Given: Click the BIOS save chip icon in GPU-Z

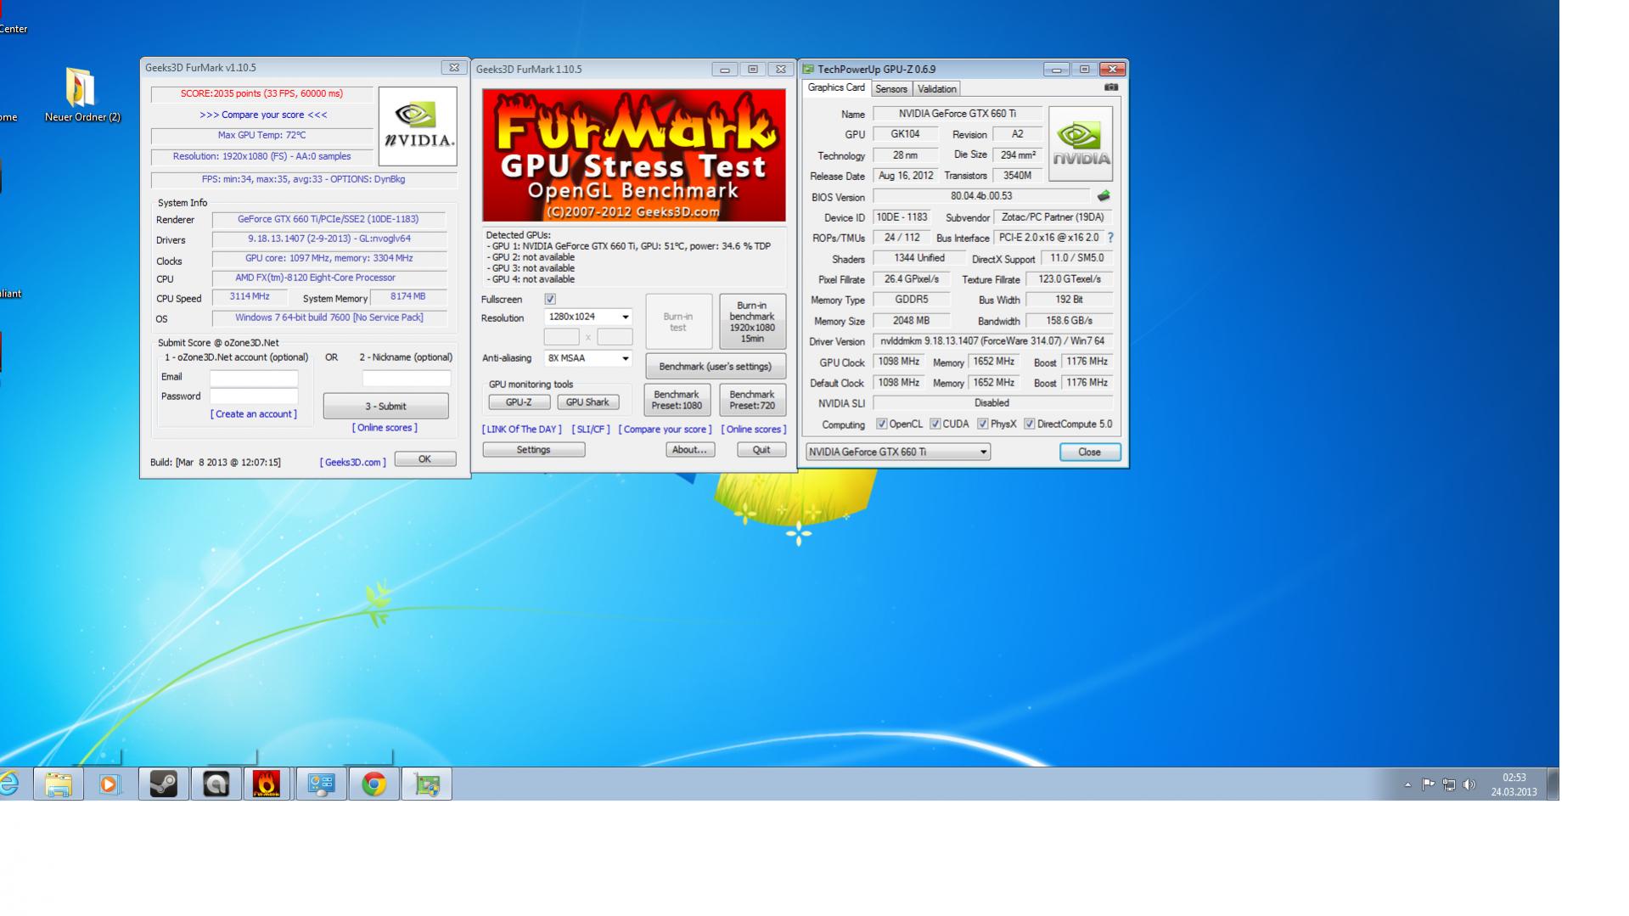Looking at the screenshot, I should click(1104, 196).
